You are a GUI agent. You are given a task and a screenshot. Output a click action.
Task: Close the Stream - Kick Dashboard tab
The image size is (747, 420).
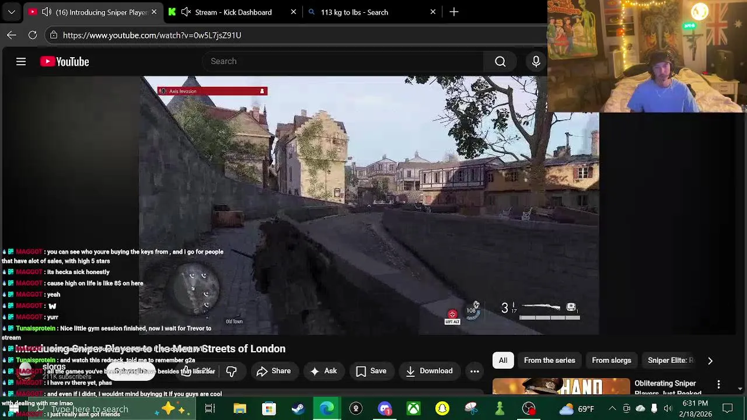(x=294, y=12)
